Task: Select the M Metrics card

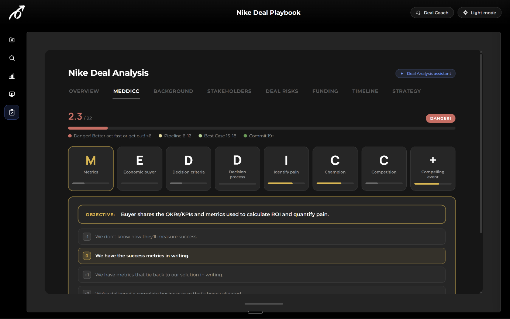Action: pos(91,169)
